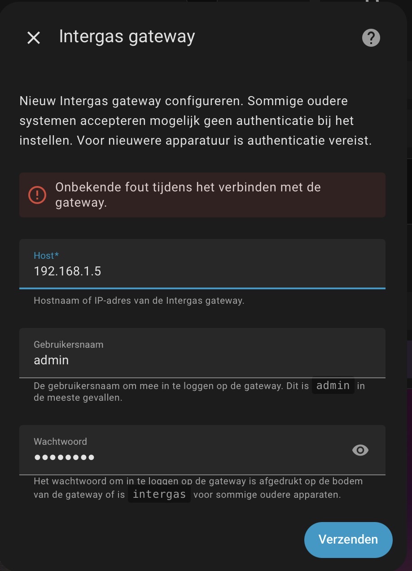Image resolution: width=412 pixels, height=571 pixels.
Task: Click the 'Nieuw Intergas gateway configureren' description
Action: 196,120
